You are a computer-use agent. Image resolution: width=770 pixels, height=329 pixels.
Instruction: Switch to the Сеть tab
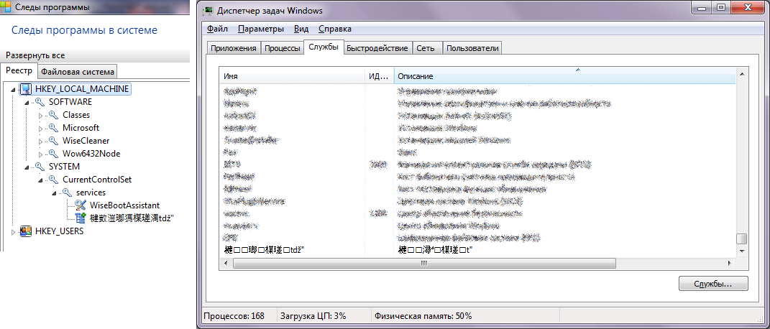coord(426,48)
